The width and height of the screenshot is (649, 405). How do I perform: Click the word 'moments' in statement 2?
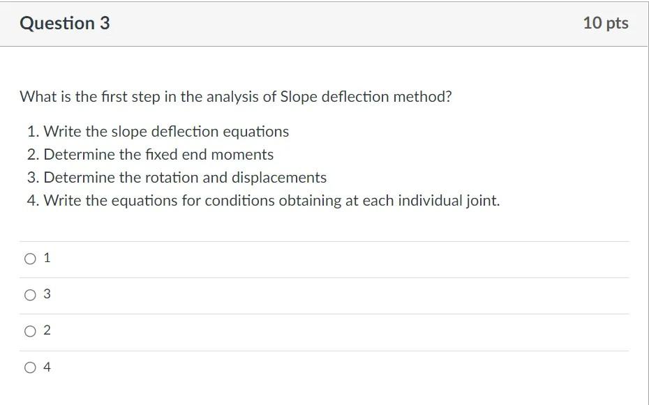tap(242, 155)
